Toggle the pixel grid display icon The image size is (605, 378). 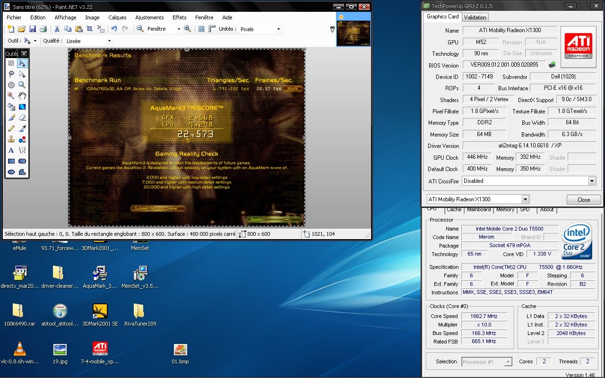point(201,29)
